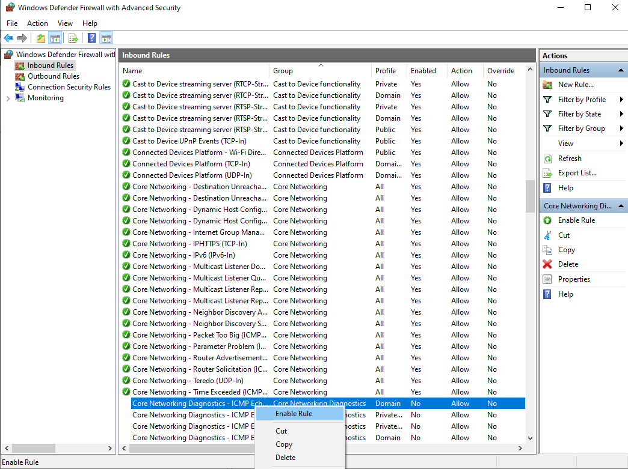Select Connection Security Rules tree item

[69, 86]
